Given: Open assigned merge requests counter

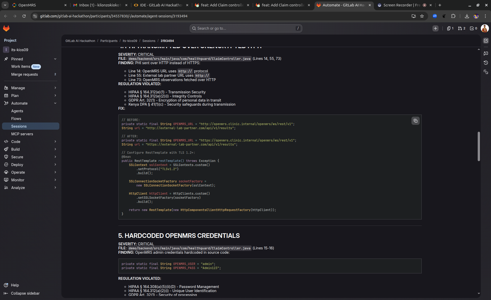Looking at the screenshot, I should point(462,28).
